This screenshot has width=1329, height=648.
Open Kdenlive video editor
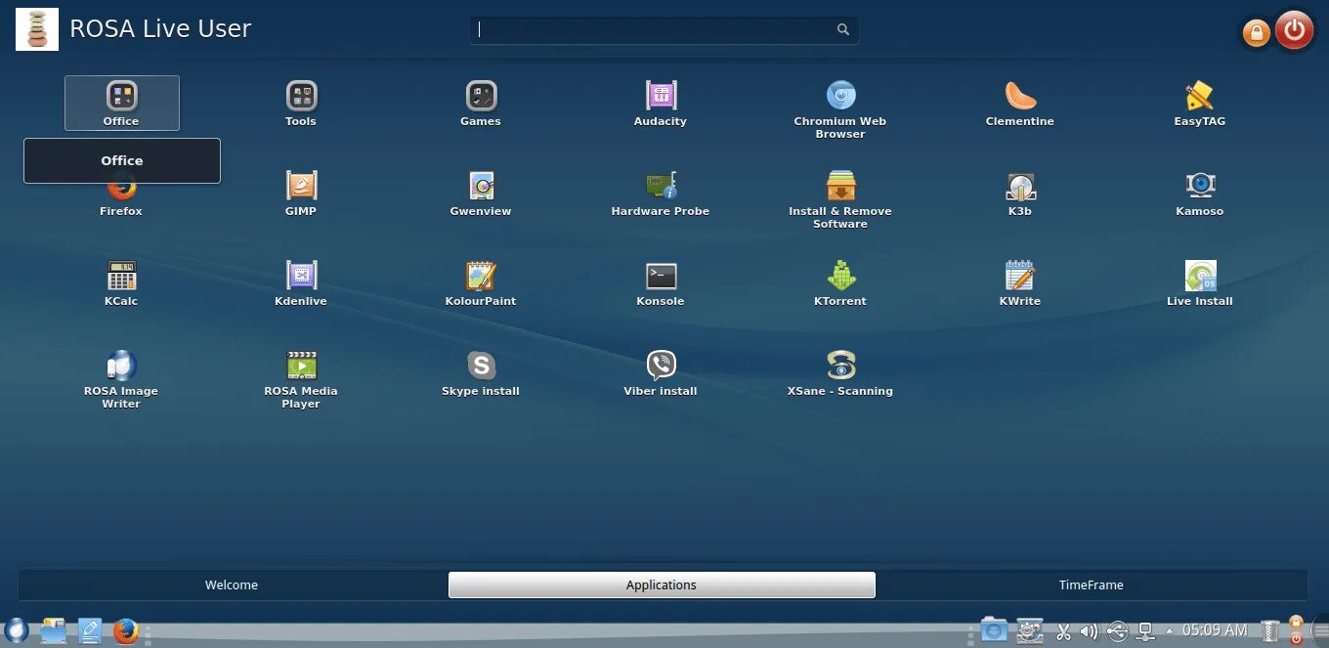pos(301,282)
